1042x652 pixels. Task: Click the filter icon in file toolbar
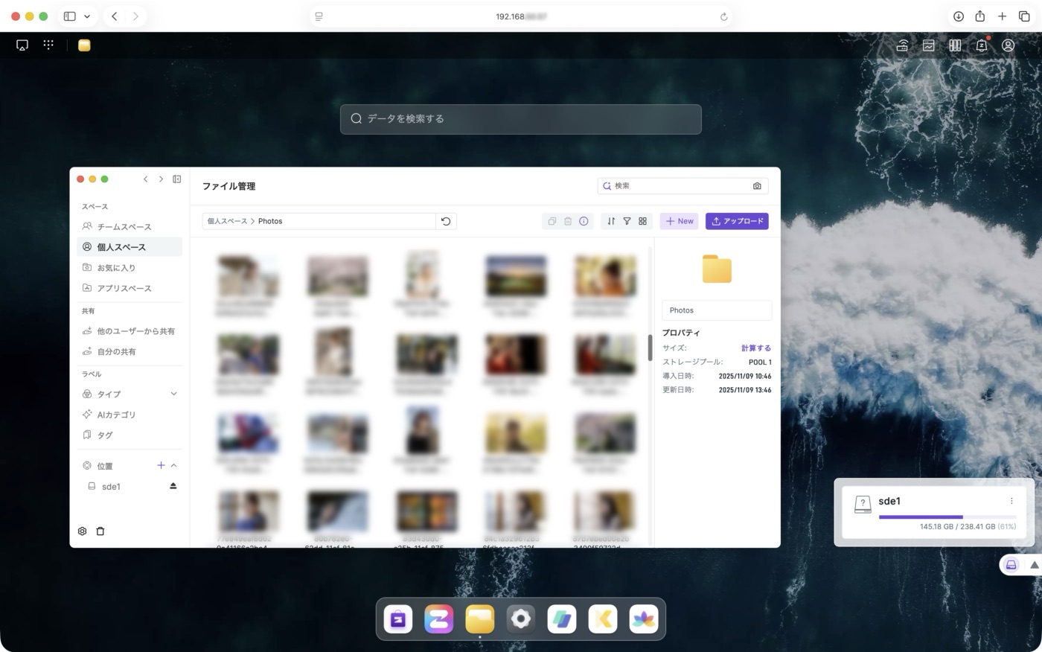[627, 221]
